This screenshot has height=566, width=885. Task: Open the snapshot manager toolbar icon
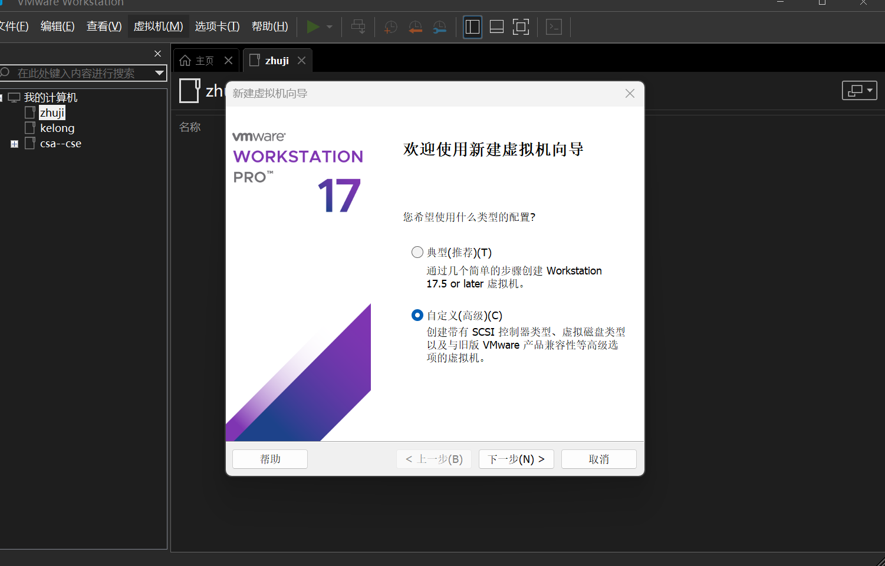point(440,27)
